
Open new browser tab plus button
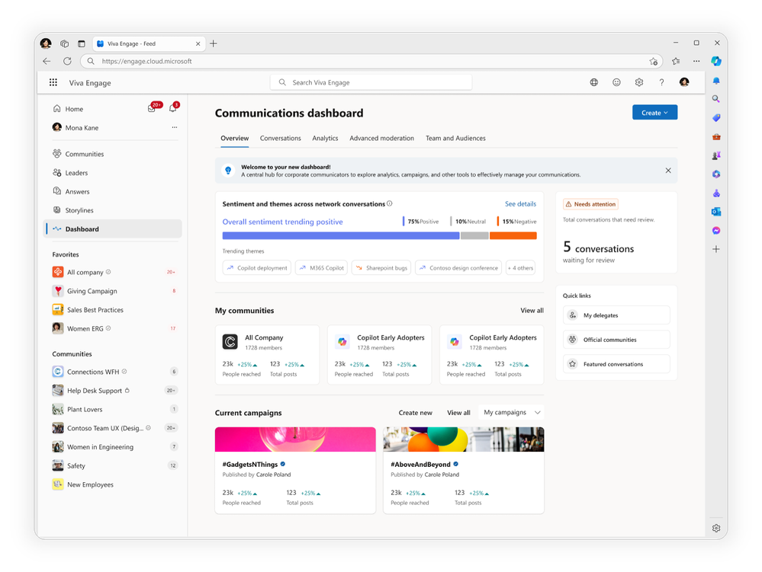[x=214, y=43]
